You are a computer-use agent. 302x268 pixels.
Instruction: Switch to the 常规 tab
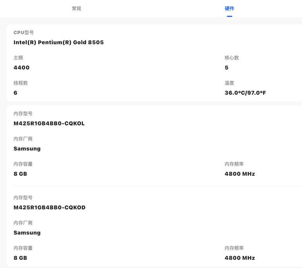click(x=76, y=9)
